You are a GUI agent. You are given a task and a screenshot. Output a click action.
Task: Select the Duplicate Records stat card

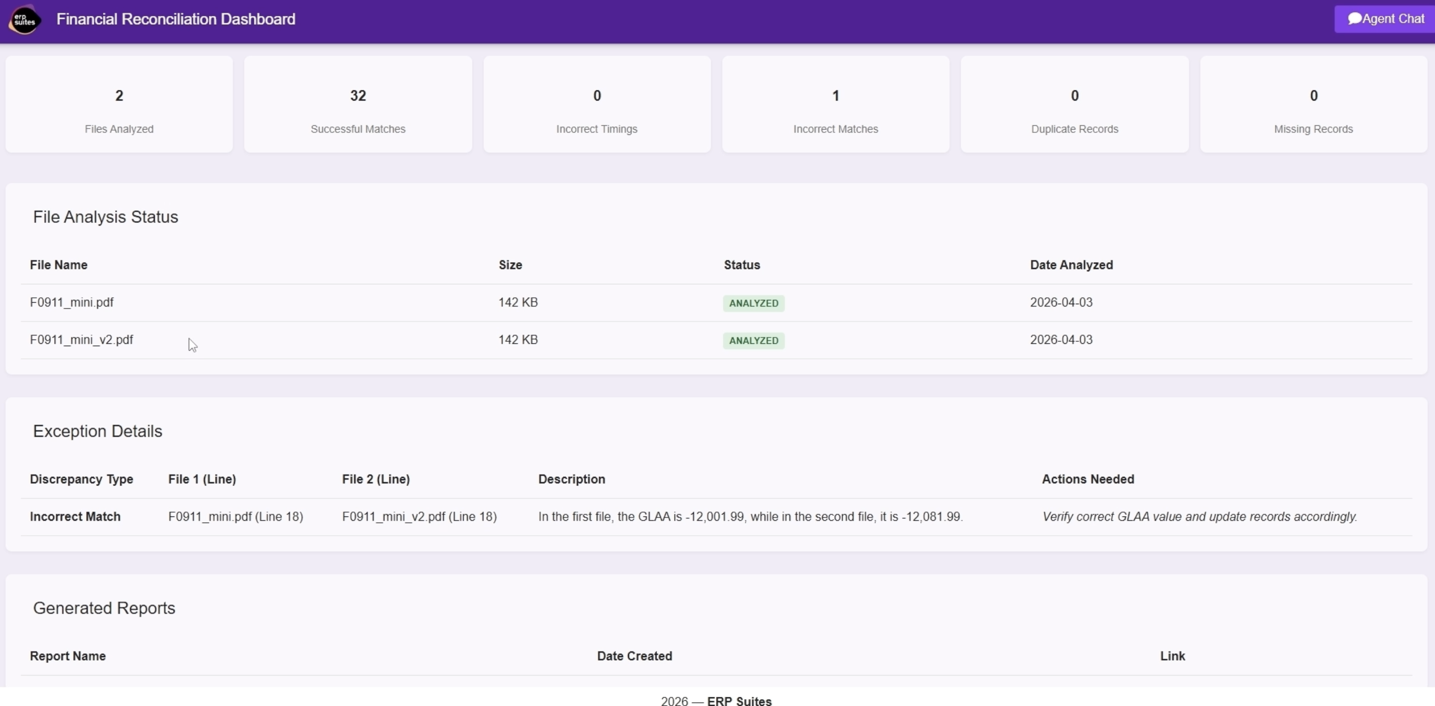click(1074, 103)
